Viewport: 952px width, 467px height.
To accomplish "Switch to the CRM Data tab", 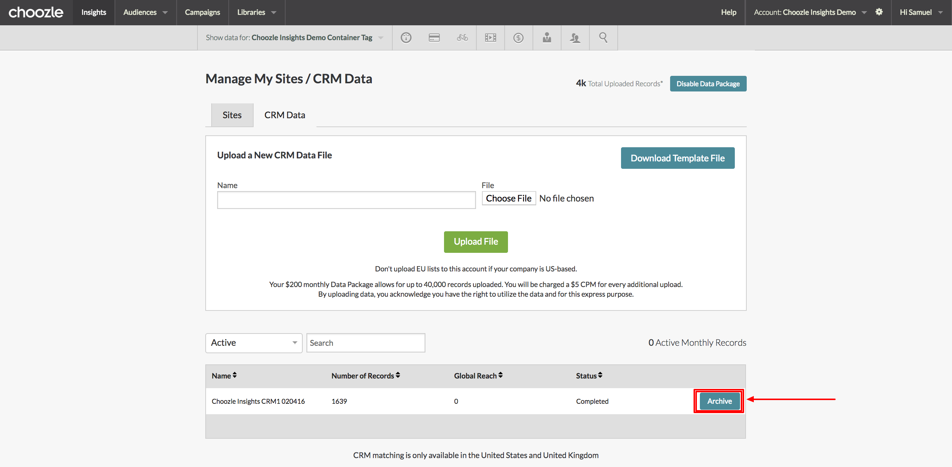I will [x=285, y=115].
